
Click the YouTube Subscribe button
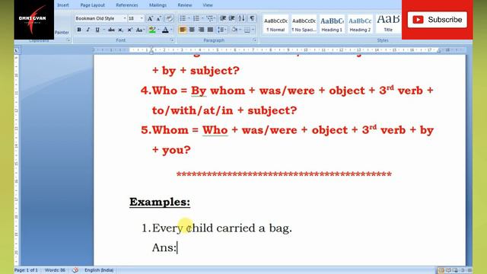[438, 20]
